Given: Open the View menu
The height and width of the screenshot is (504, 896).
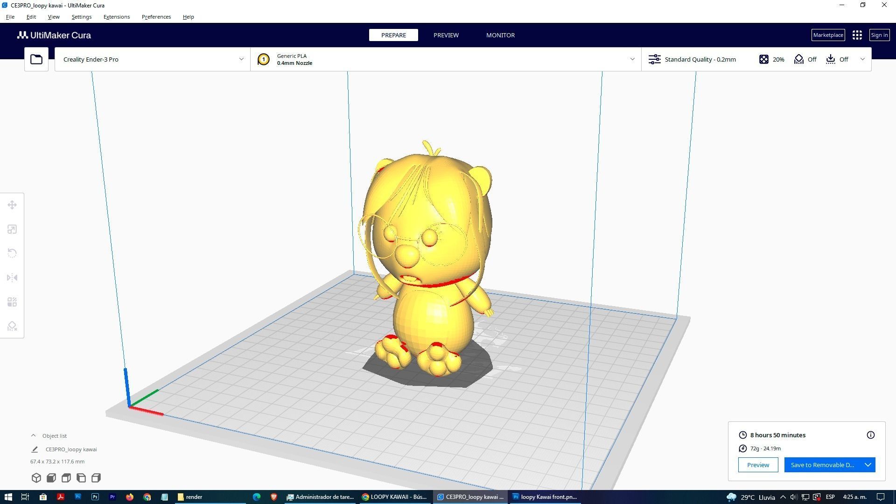Looking at the screenshot, I should [54, 17].
